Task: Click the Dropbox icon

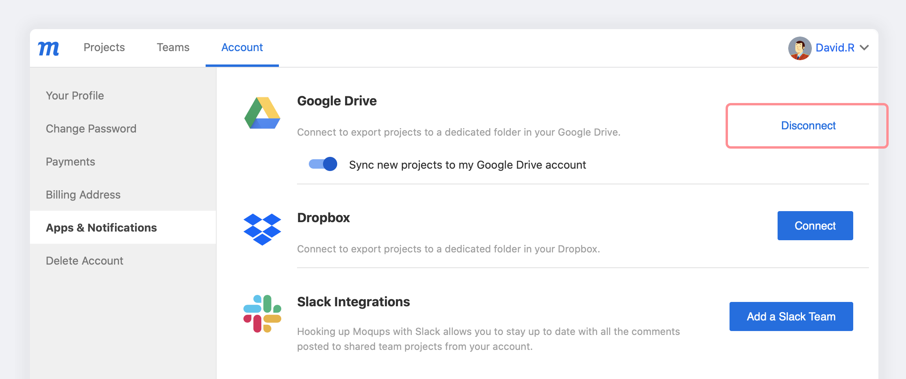Action: point(262,230)
